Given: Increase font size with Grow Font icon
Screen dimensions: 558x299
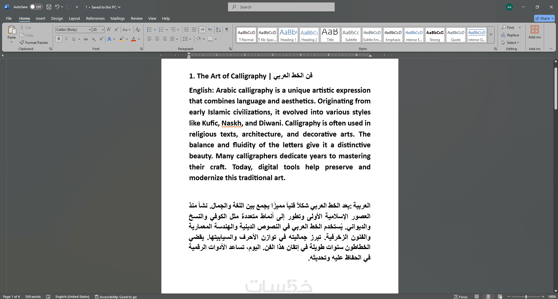Looking at the screenshot, I should [x=109, y=29].
